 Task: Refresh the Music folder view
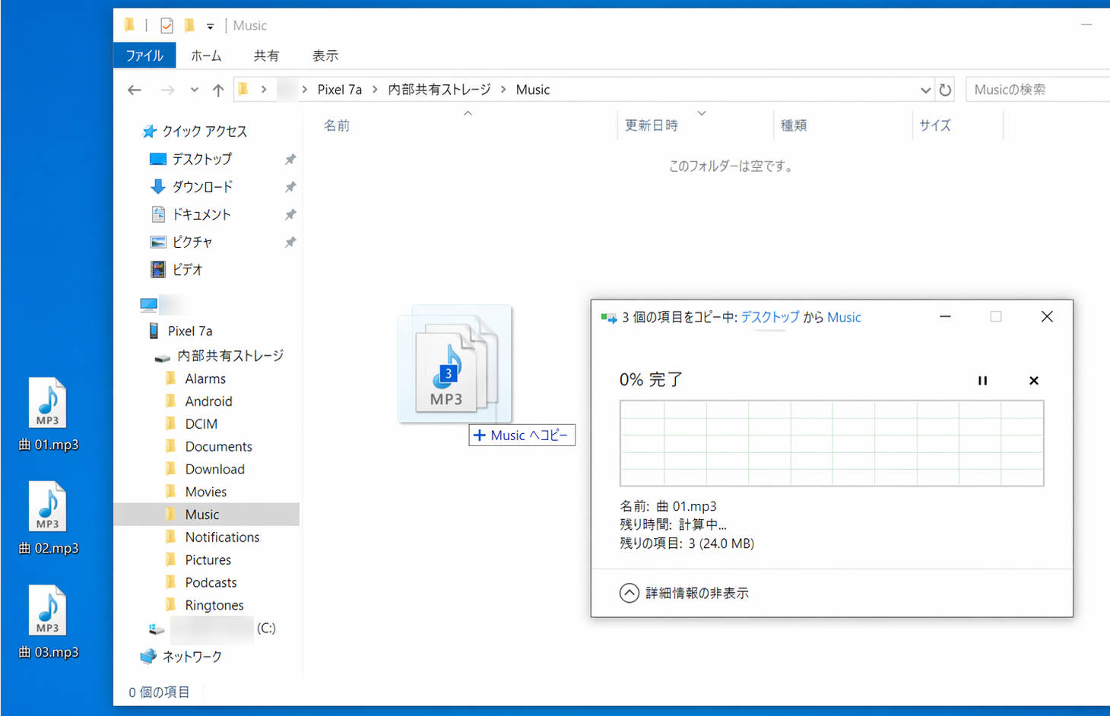945,89
